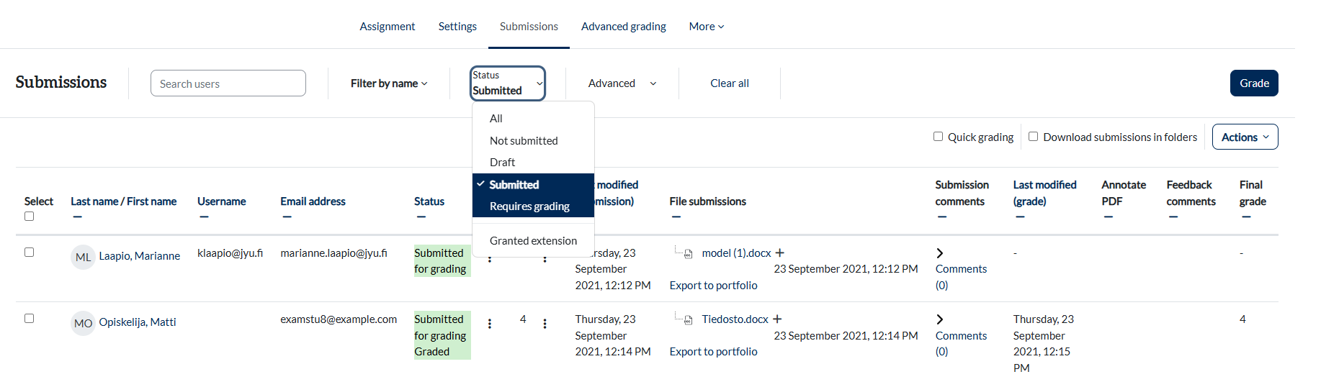Enable the Quick grading checkbox
1321x382 pixels.
tap(938, 137)
